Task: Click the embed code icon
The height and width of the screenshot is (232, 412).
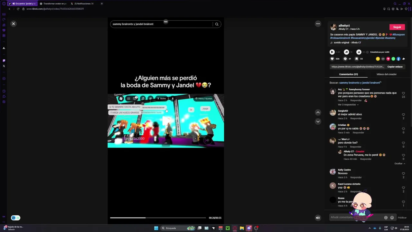Action: point(383,59)
